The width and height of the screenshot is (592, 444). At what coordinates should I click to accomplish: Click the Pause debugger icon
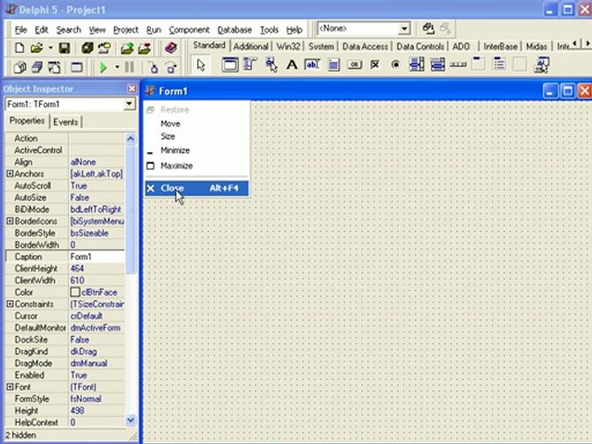pos(129,68)
